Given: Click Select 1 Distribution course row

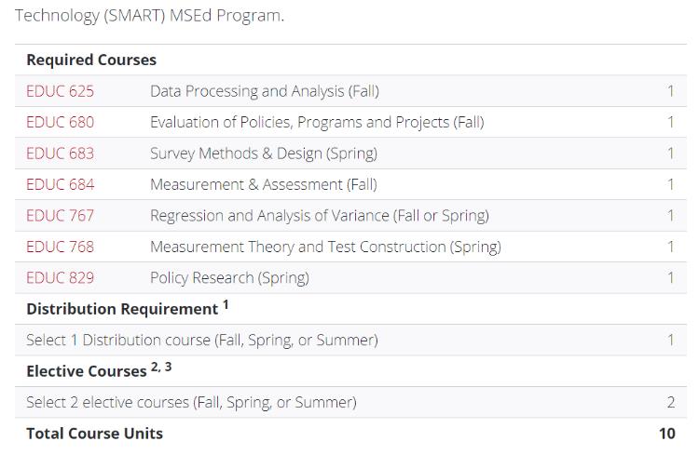Looking at the screenshot, I should click(x=350, y=341).
